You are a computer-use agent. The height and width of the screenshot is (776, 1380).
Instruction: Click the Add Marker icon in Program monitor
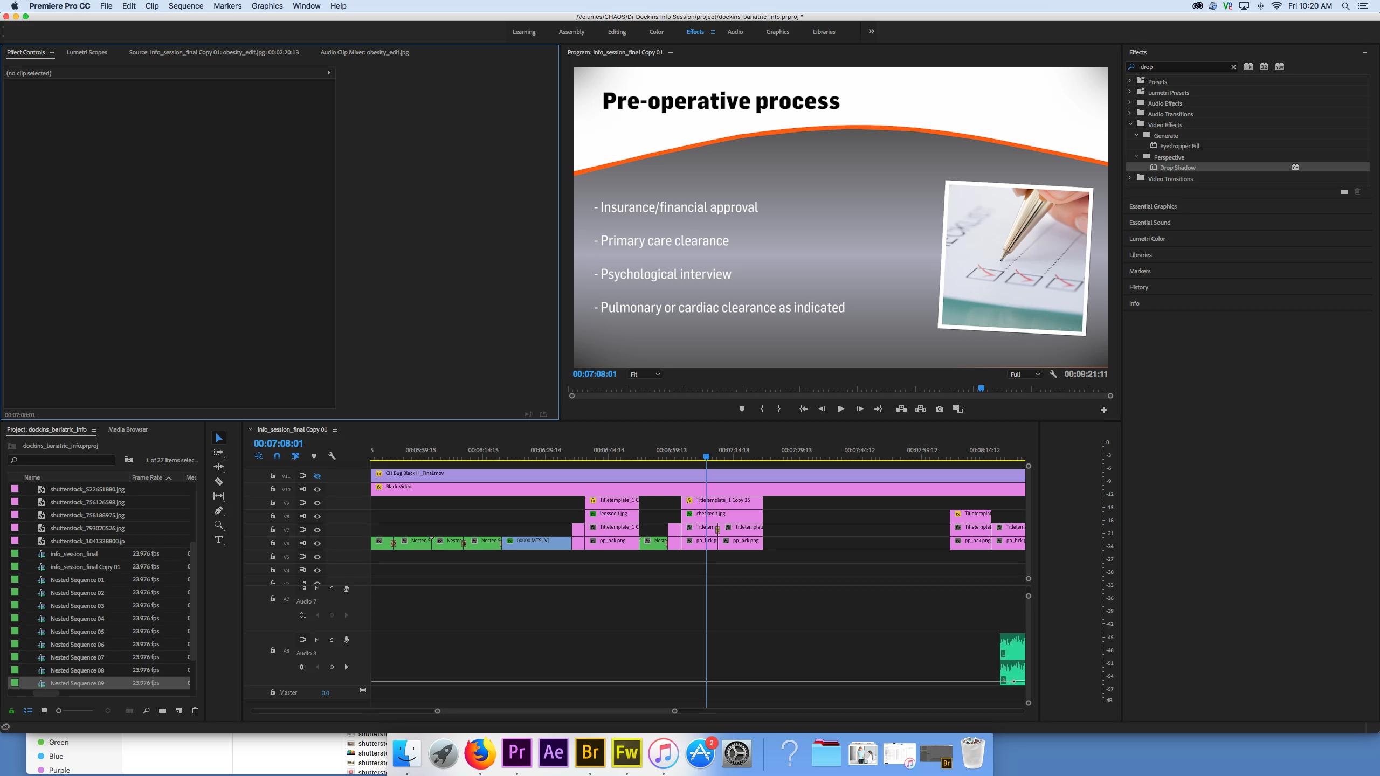742,409
